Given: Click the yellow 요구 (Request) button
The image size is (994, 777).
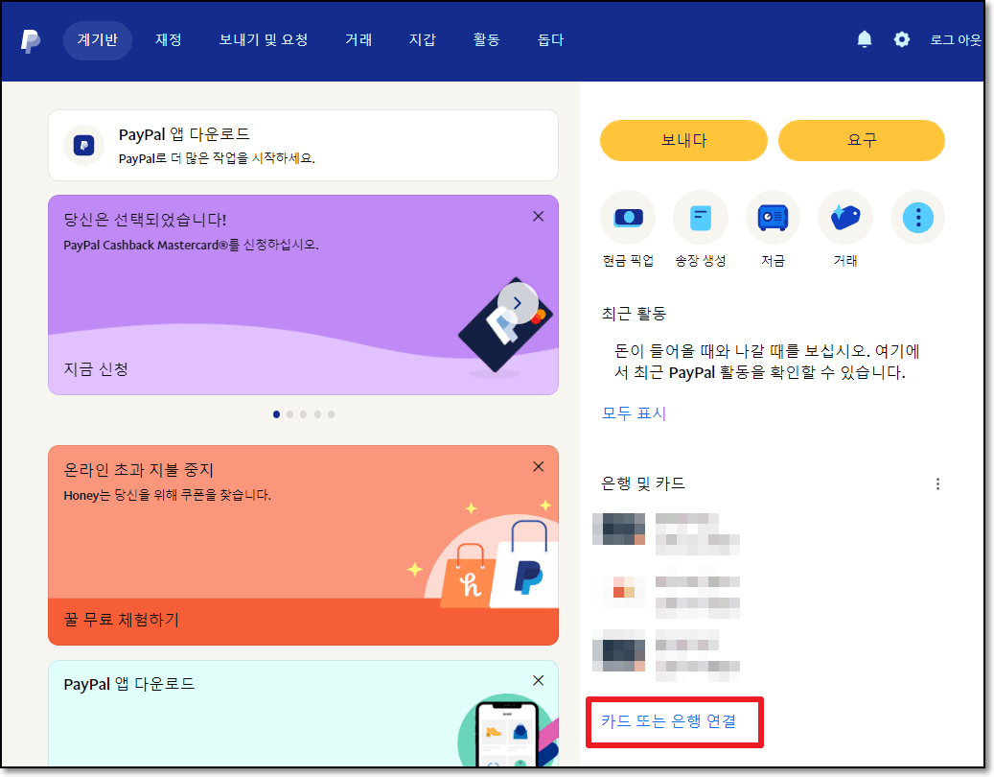Looking at the screenshot, I should tap(861, 140).
